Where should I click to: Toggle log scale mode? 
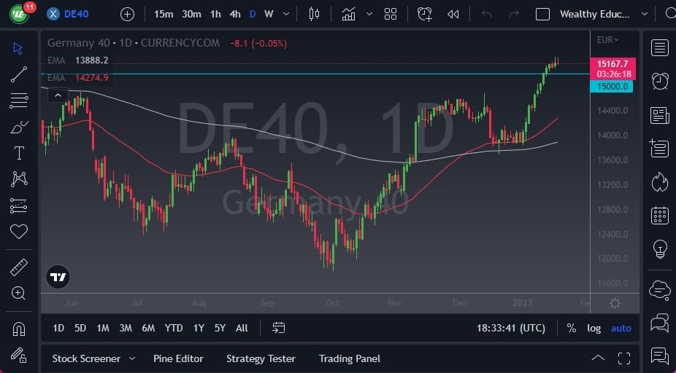pos(594,329)
